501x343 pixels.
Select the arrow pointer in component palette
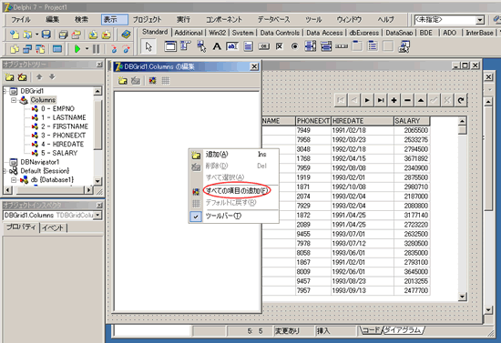click(148, 46)
